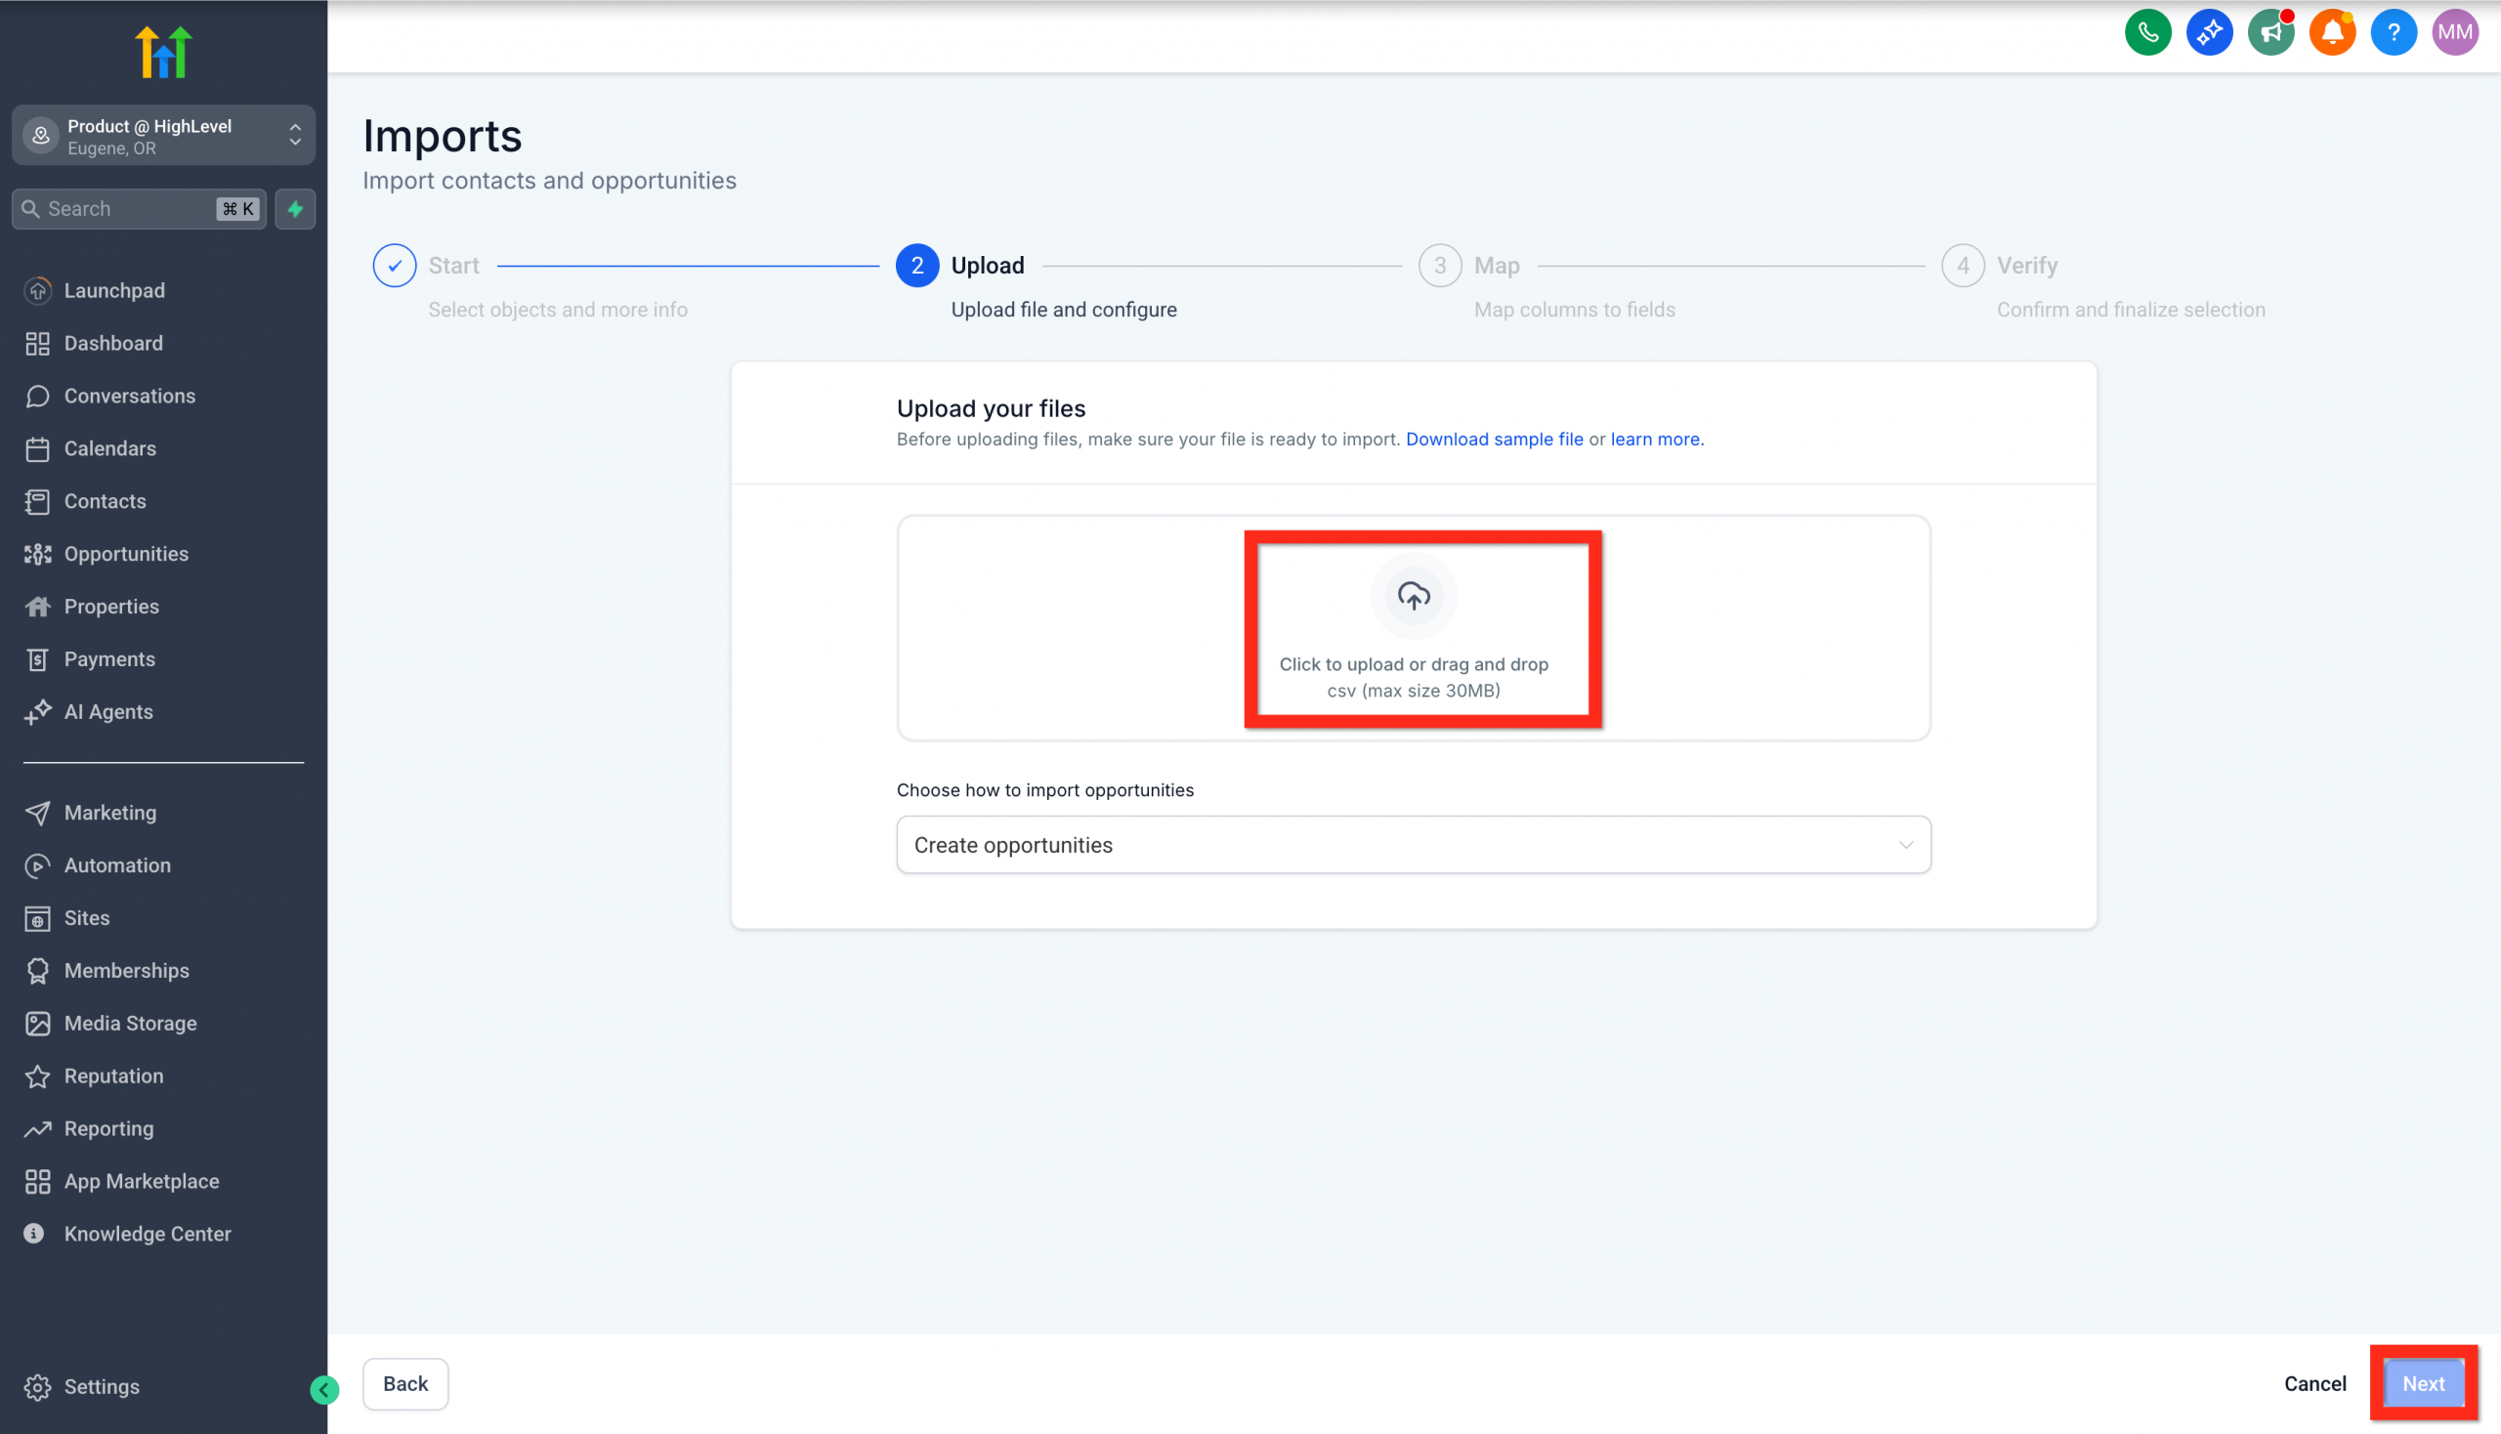
Task: Open the Create opportunities dropdown
Action: point(1414,844)
